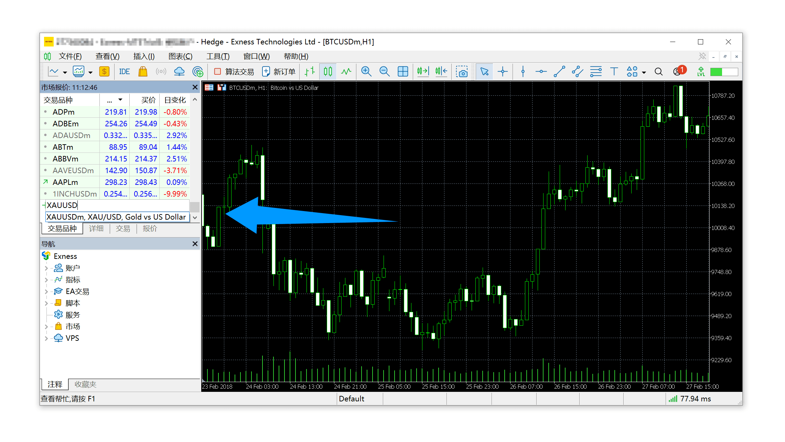785x442 pixels.
Task: Switch to the 详细 tab
Action: (x=96, y=229)
